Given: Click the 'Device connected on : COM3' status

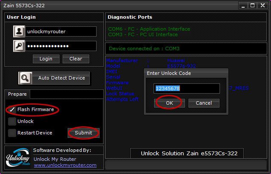Looking at the screenshot, I should 144,48.
